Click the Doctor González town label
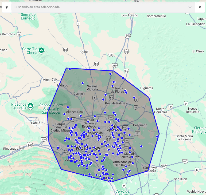The image size is (206, 195). pyautogui.click(x=161, y=110)
